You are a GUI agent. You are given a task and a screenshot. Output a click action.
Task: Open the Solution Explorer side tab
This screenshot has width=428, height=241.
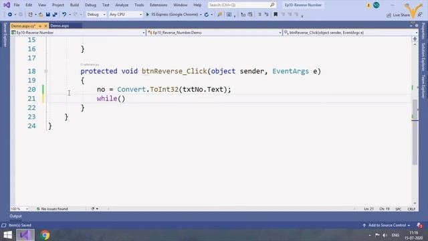pos(423,57)
